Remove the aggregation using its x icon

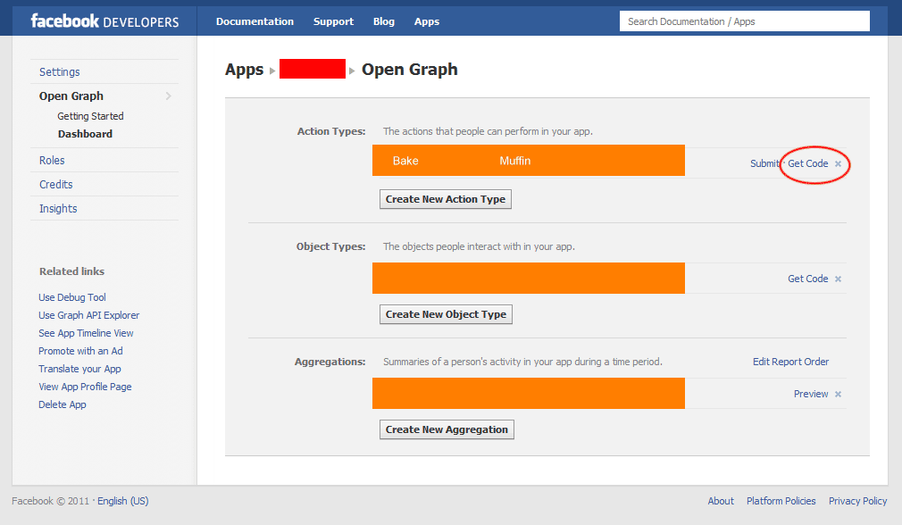(x=839, y=394)
